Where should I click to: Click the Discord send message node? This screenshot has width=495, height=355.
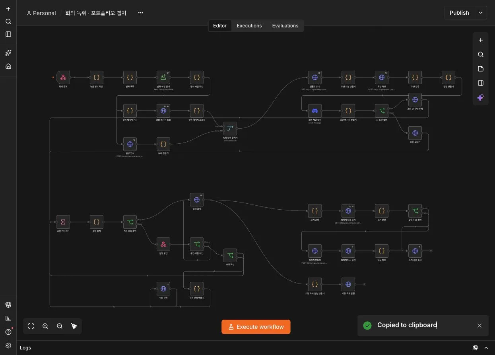[x=315, y=111]
